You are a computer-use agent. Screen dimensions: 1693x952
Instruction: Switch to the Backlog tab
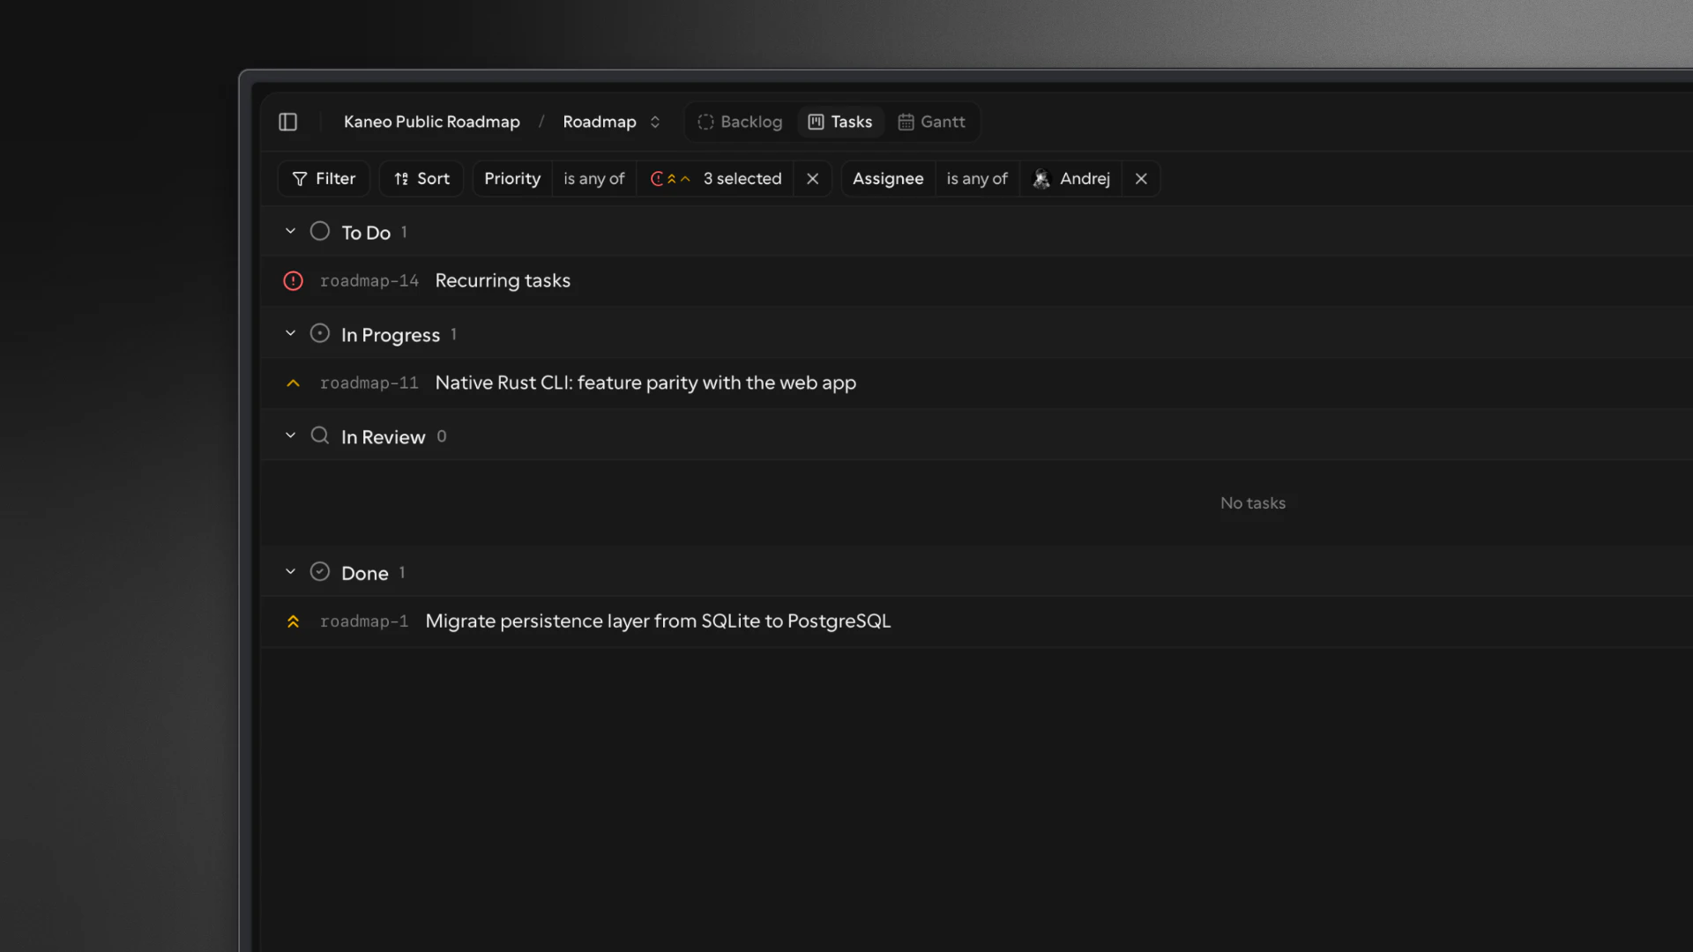(x=740, y=122)
